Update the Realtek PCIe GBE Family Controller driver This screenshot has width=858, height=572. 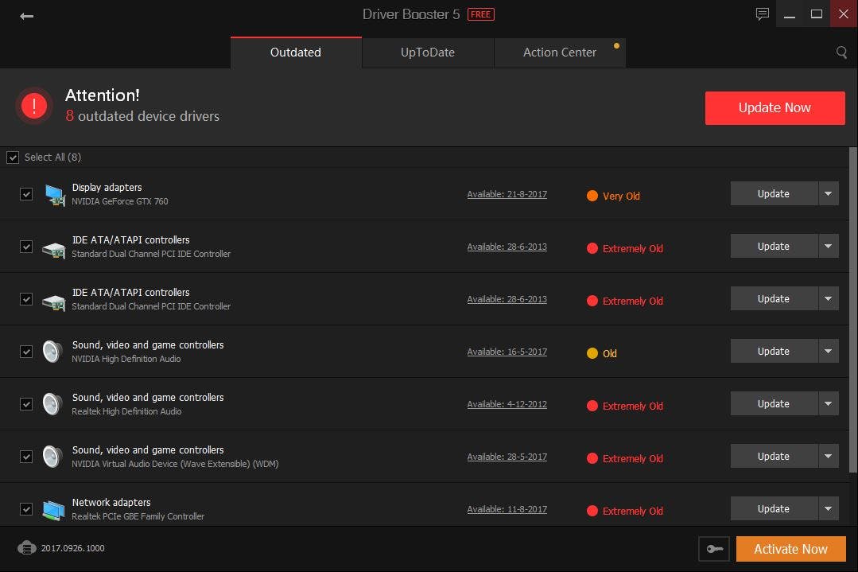click(774, 509)
